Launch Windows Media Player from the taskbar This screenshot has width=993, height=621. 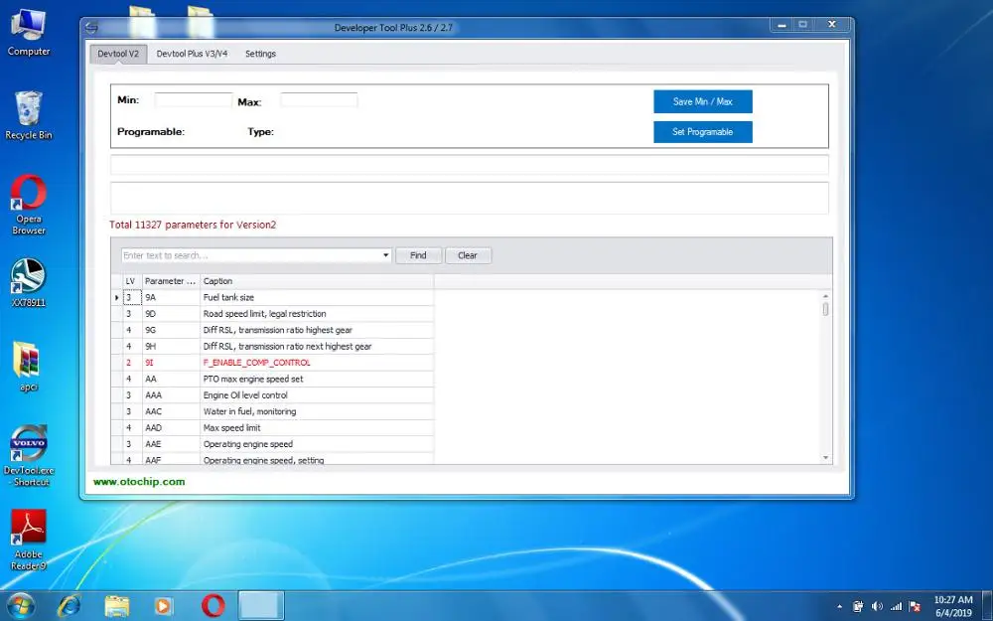(x=164, y=606)
